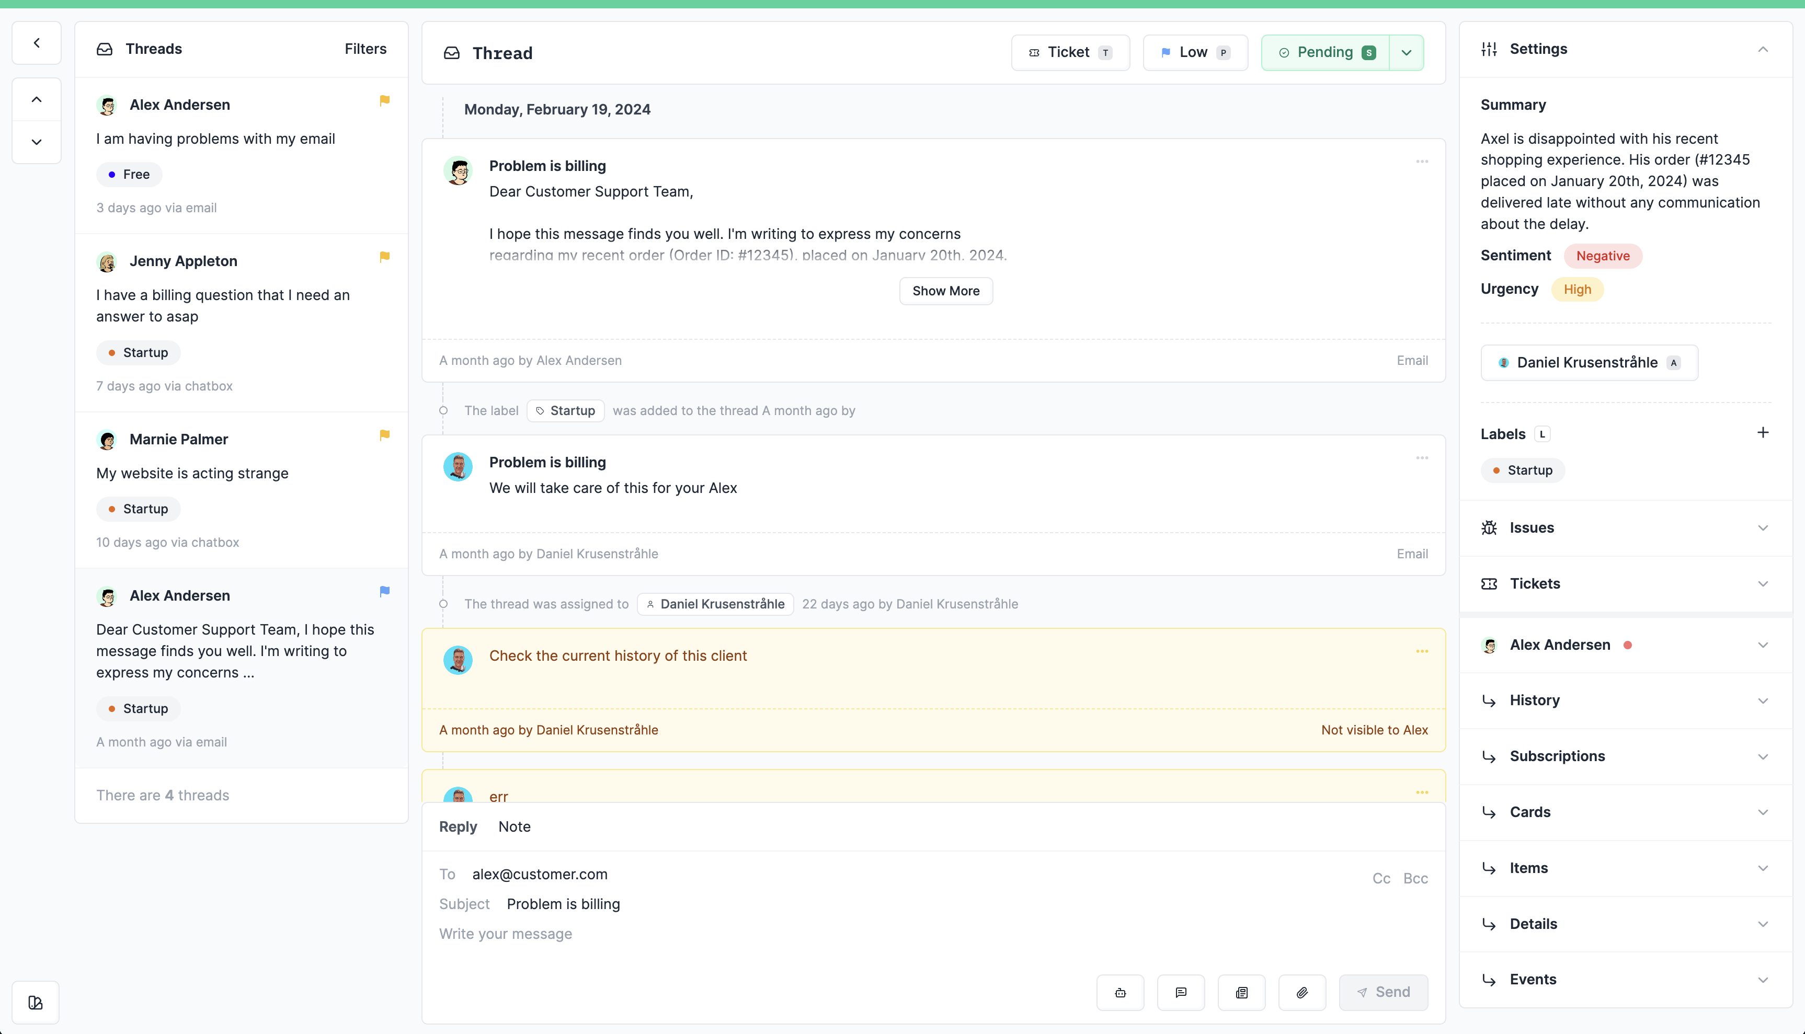Screen dimensions: 1805x1034
Task: Toggle Jenny Appleton thread priority flag
Action: click(384, 256)
